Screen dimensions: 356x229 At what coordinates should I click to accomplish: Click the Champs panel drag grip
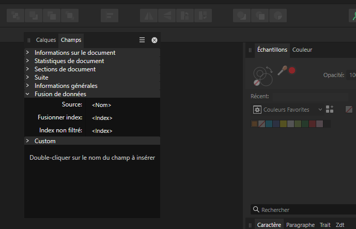(x=29, y=40)
